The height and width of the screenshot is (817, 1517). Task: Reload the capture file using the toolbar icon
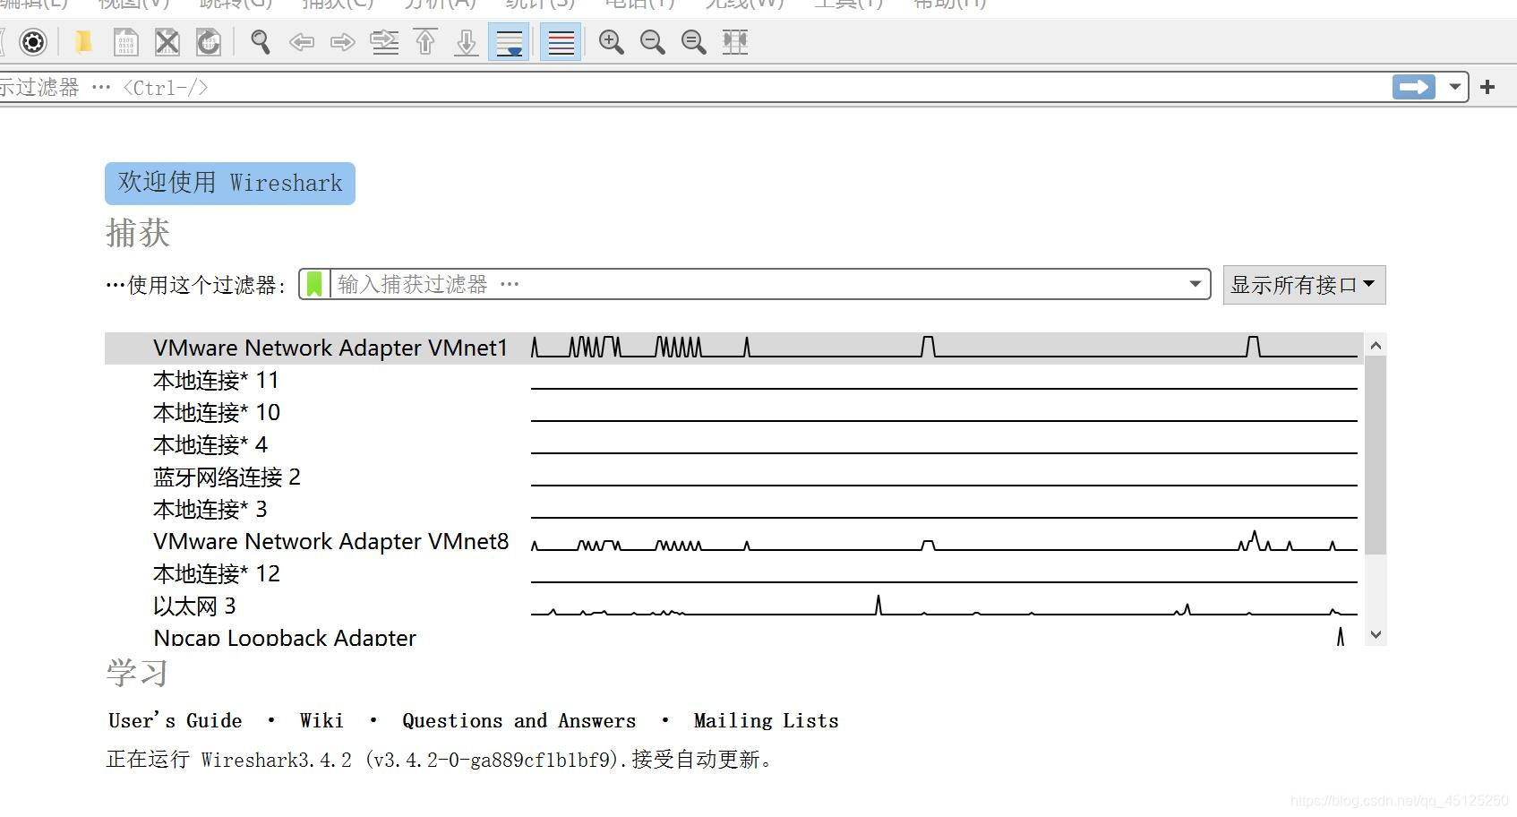(209, 42)
